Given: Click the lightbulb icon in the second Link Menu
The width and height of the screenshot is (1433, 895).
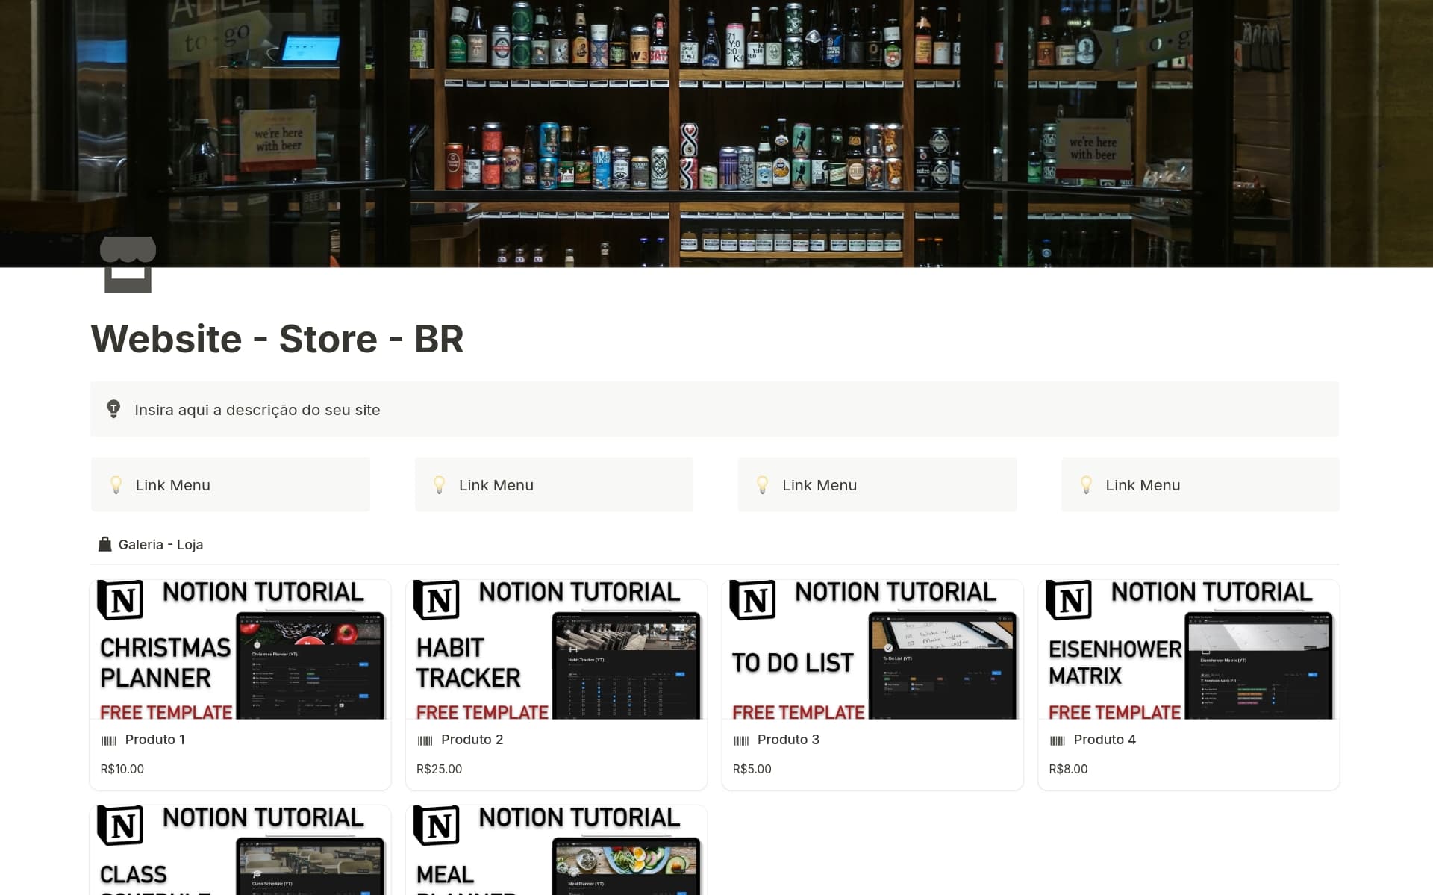Looking at the screenshot, I should click(x=439, y=484).
